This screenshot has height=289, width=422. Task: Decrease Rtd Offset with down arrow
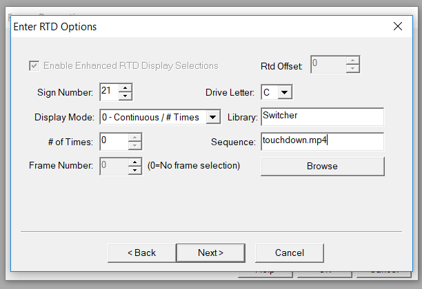click(x=352, y=69)
